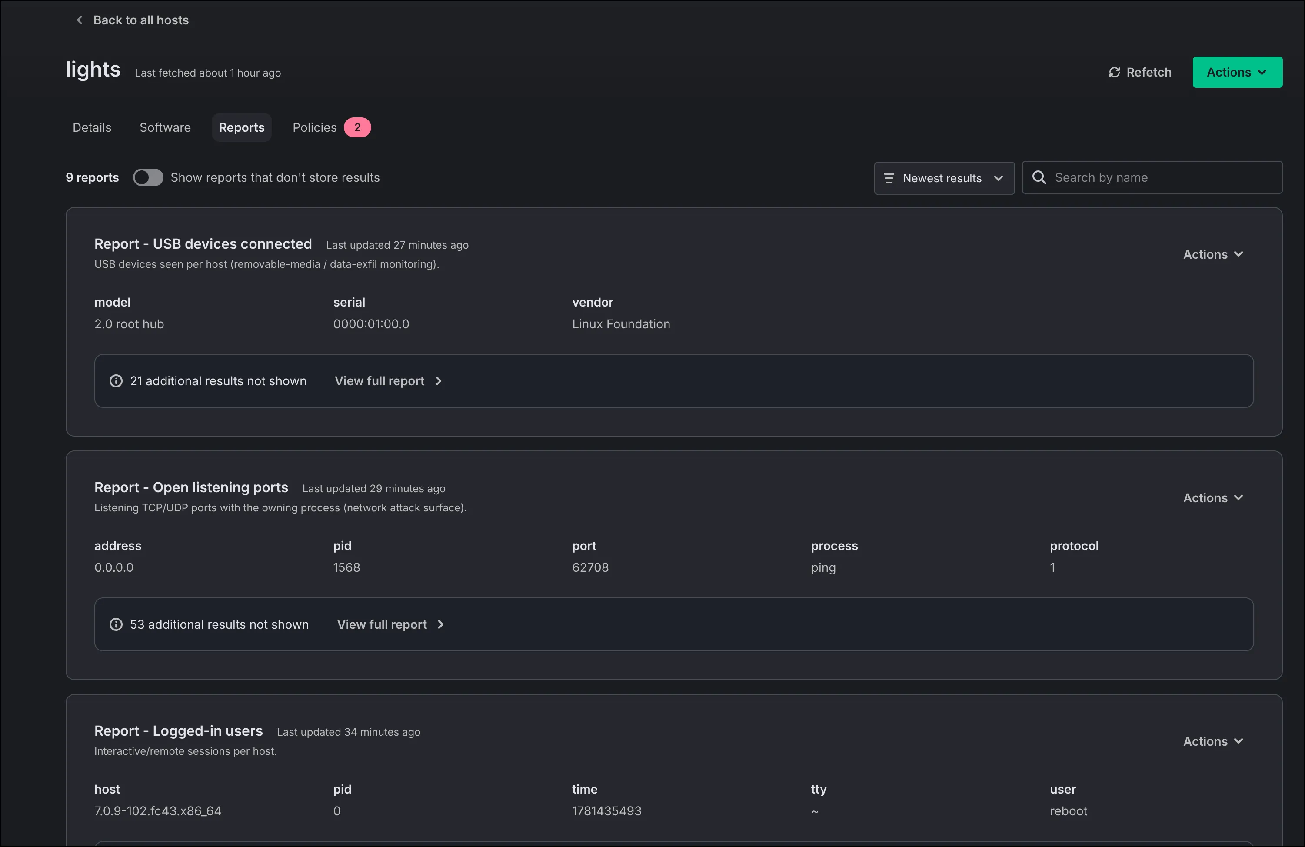Toggle Show reports that don't store results
The height and width of the screenshot is (847, 1305).
click(148, 177)
